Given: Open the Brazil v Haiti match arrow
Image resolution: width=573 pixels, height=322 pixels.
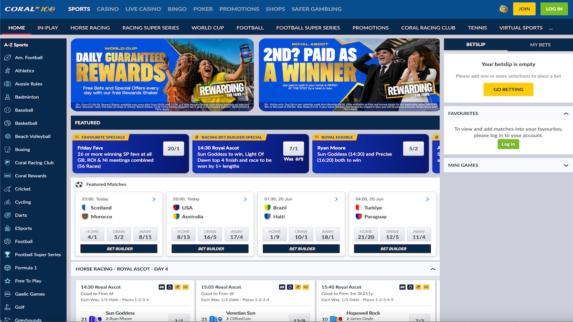Looking at the screenshot, I should pos(336,199).
